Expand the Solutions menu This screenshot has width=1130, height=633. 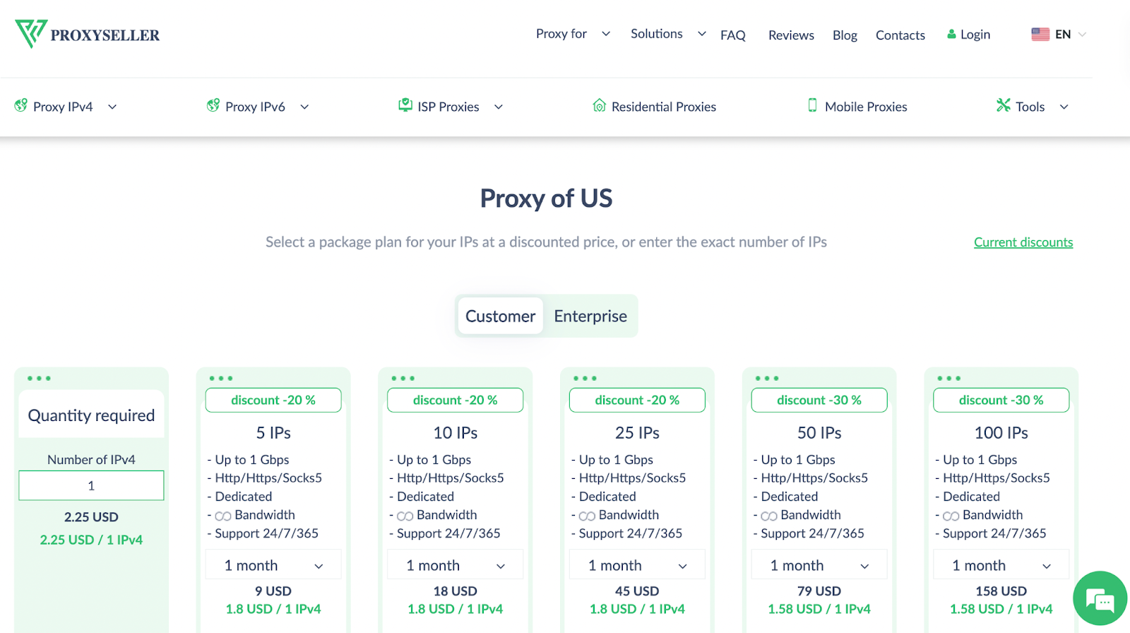point(668,34)
